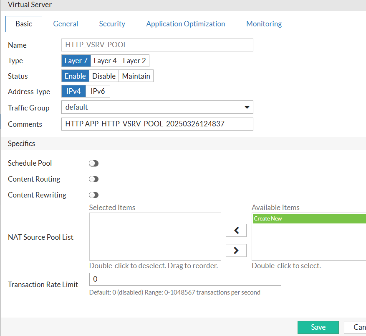The image size is (366, 336).
Task: Set status to Maintain
Action: (136, 76)
